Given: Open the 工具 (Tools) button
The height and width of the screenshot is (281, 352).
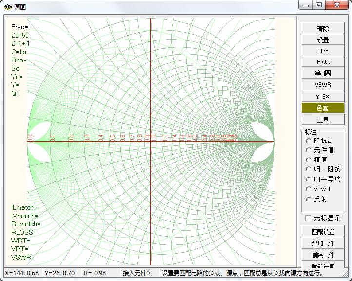Looking at the screenshot, I should pyautogui.click(x=323, y=120).
